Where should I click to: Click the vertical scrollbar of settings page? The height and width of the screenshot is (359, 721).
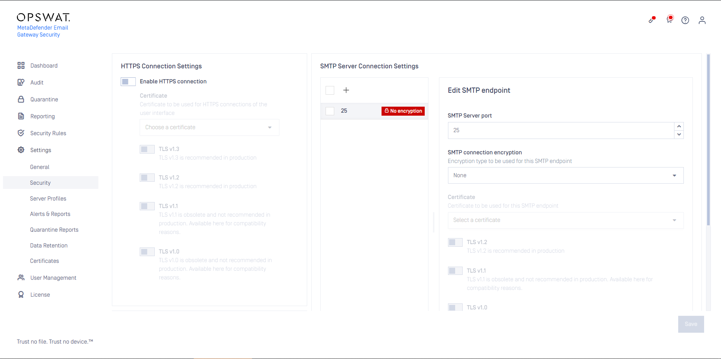(708, 150)
